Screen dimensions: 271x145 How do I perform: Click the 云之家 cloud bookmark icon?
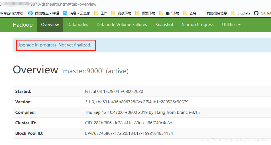pyautogui.click(x=65, y=13)
